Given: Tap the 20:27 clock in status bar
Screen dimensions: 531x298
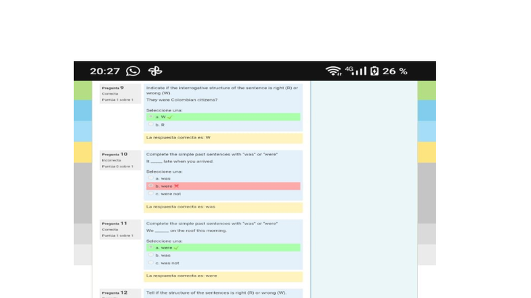Looking at the screenshot, I should click(x=104, y=71).
